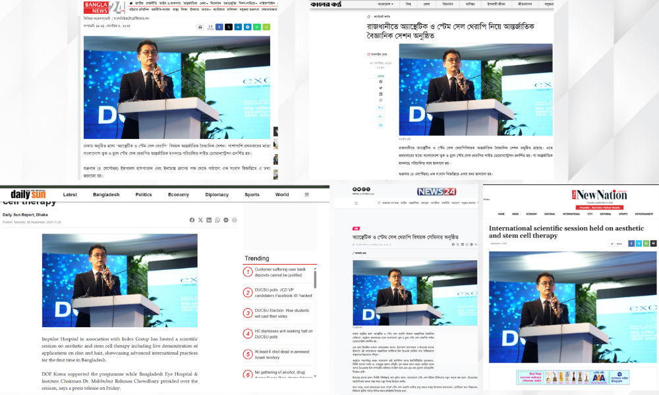This screenshot has height=395, width=659.
Task: Click the Daily Sun logo
Action: pos(28,194)
